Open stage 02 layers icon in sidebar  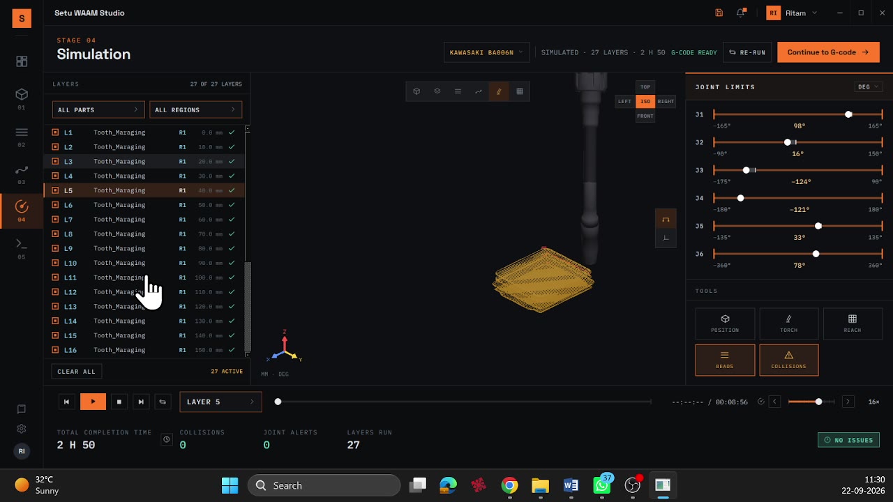click(x=22, y=132)
